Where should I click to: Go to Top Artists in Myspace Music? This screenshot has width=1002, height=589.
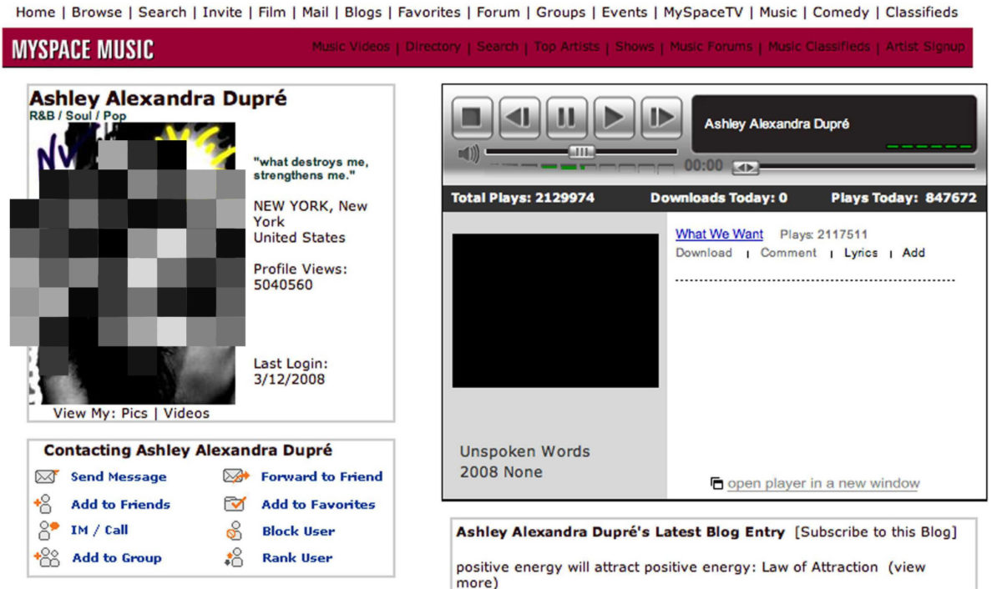(x=569, y=47)
